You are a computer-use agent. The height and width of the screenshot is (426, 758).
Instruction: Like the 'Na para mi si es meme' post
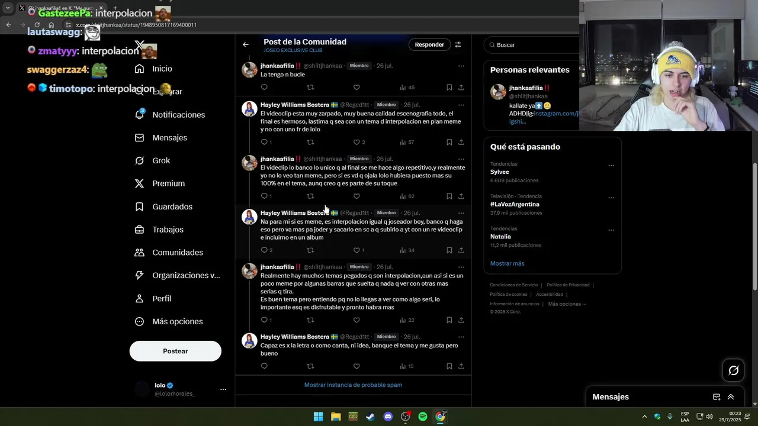[x=356, y=250]
